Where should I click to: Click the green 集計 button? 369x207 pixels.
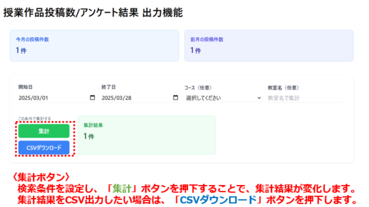(44, 131)
